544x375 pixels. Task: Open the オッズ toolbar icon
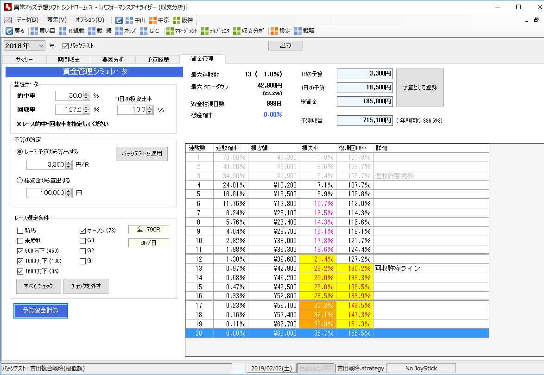119,31
